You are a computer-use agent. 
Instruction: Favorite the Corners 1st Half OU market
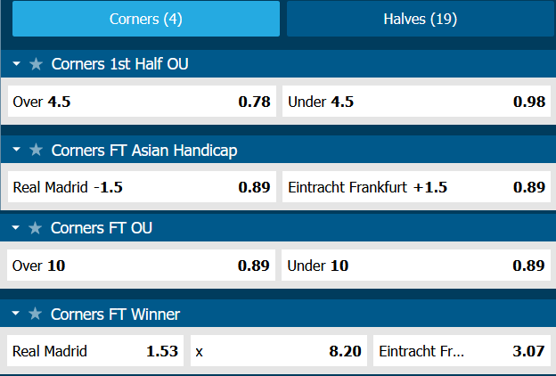click(x=36, y=64)
